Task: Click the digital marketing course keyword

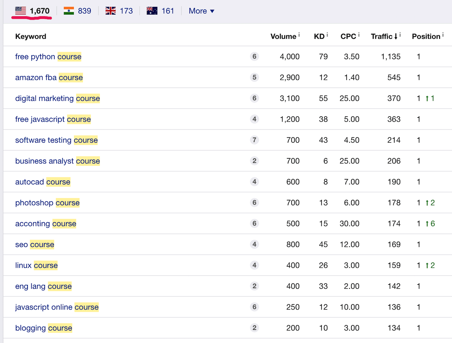Action: (58, 98)
